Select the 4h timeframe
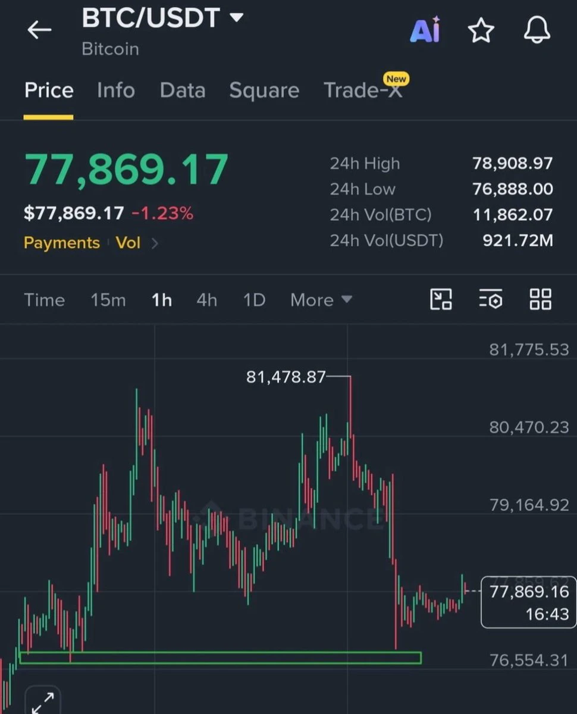Viewport: 577px width, 714px height. tap(207, 300)
